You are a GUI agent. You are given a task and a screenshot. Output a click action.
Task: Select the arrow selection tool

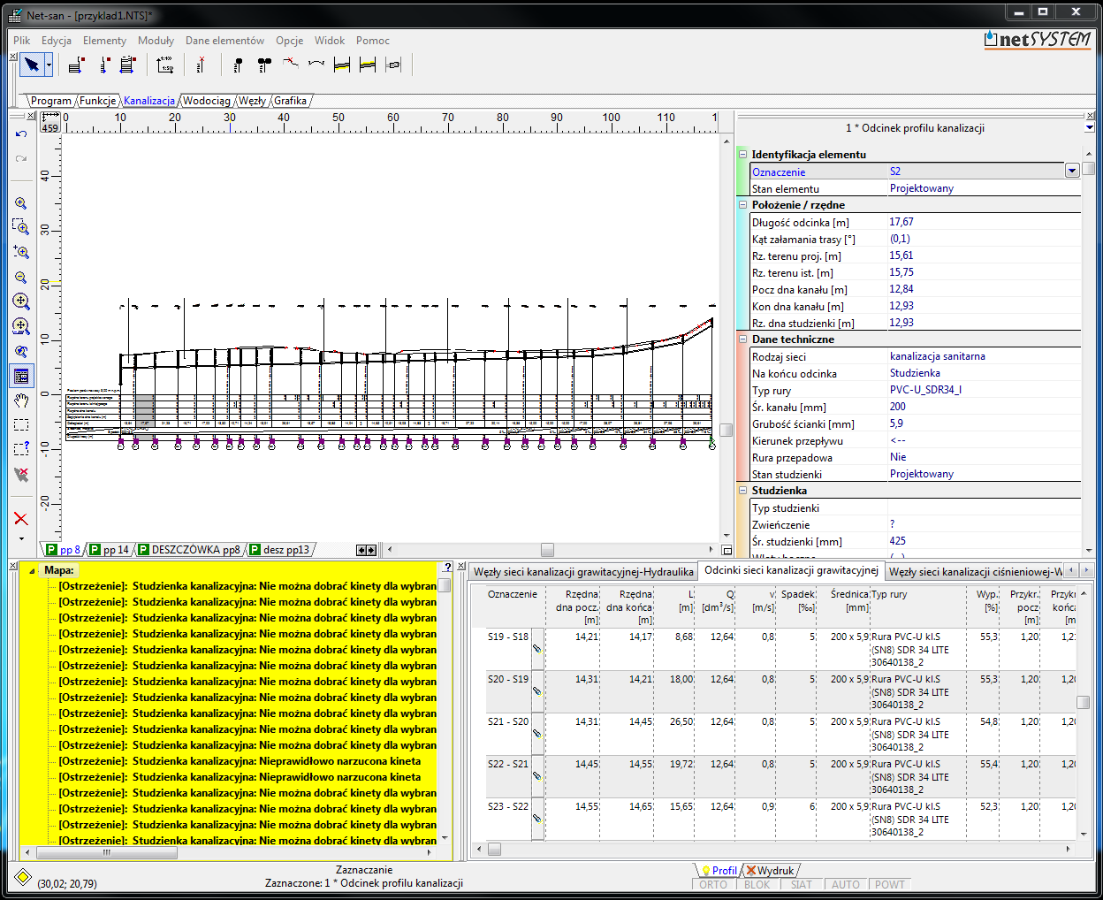32,65
